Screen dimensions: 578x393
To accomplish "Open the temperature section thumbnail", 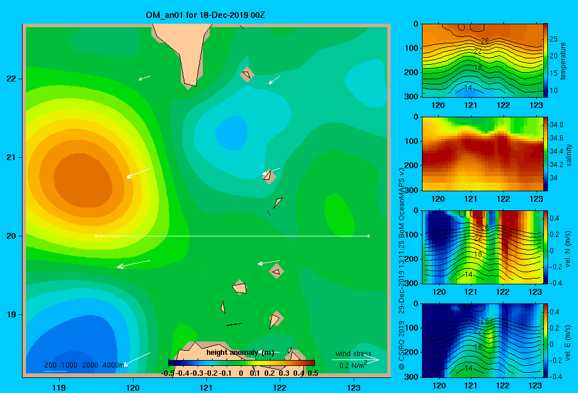I will 482,60.
